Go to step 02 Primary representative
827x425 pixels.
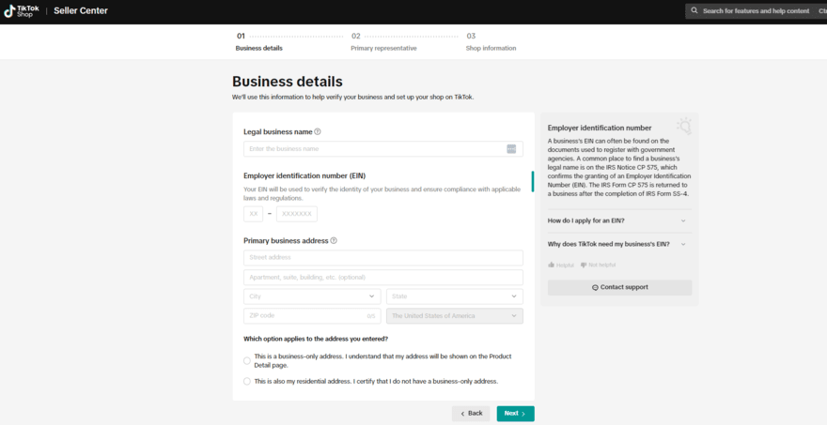click(383, 41)
